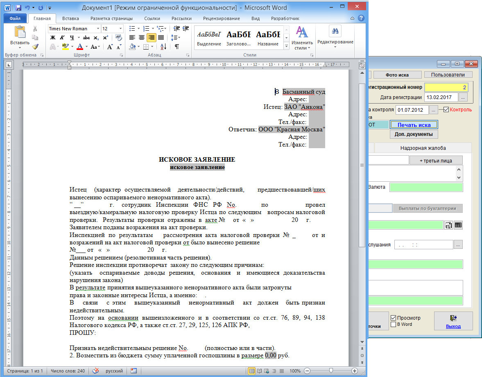482x377 pixels.
Task: Switch to the Разметка страницы tab
Action: 111,18
